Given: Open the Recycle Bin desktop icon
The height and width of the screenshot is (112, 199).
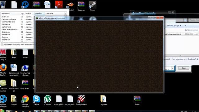Looking at the screenshot, I should pos(3,4).
